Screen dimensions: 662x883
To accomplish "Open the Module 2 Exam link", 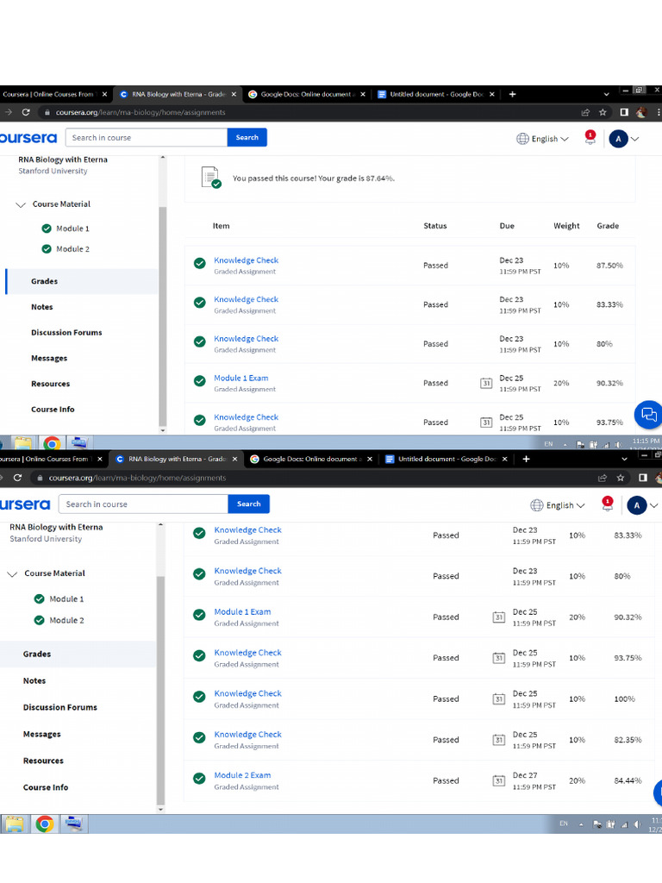I will [242, 775].
